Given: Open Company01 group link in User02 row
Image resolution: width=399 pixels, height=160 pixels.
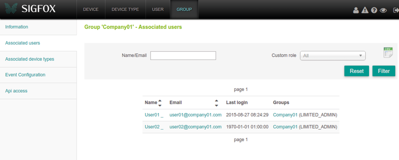Looking at the screenshot, I should [285, 127].
